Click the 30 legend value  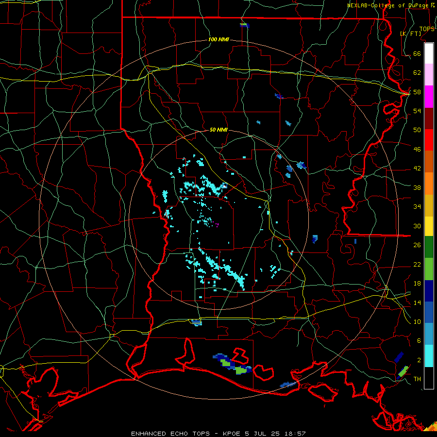point(417,226)
